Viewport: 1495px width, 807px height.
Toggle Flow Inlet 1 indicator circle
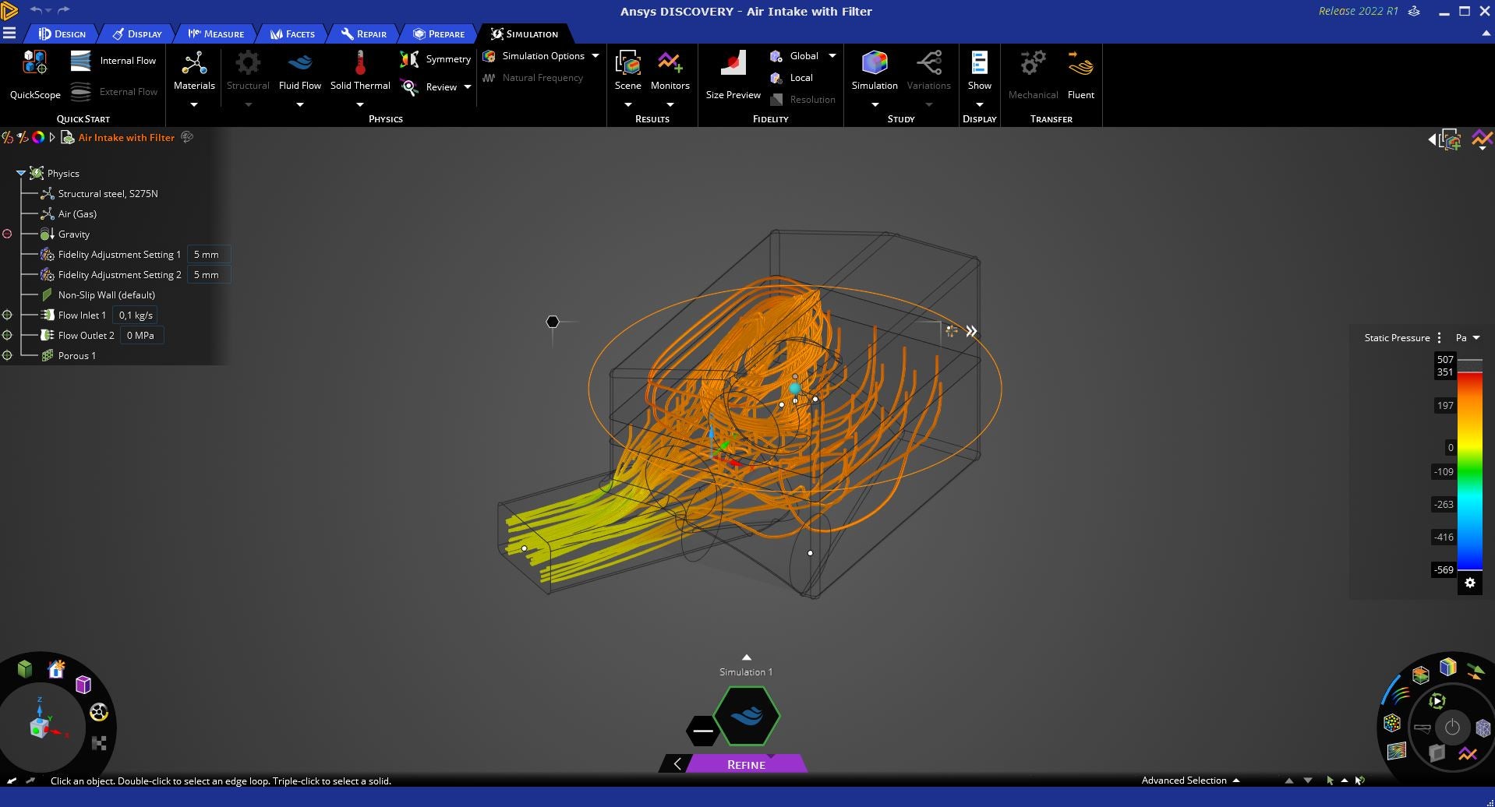coord(7,315)
